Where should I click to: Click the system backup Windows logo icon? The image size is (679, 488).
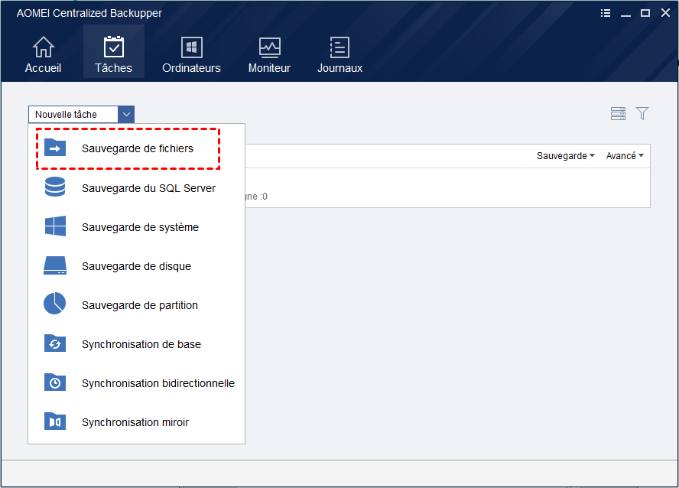[x=55, y=226]
